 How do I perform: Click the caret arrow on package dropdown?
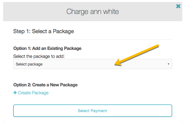click(x=169, y=64)
